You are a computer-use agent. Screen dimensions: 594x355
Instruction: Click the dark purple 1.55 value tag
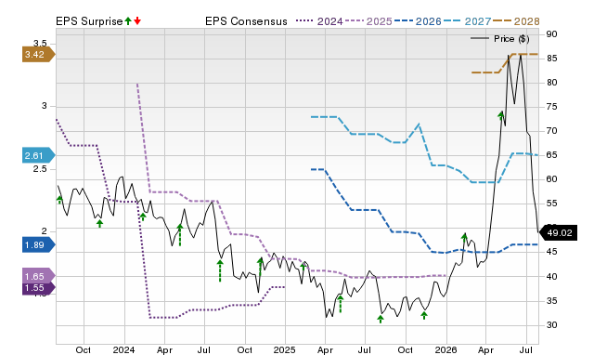(x=39, y=288)
